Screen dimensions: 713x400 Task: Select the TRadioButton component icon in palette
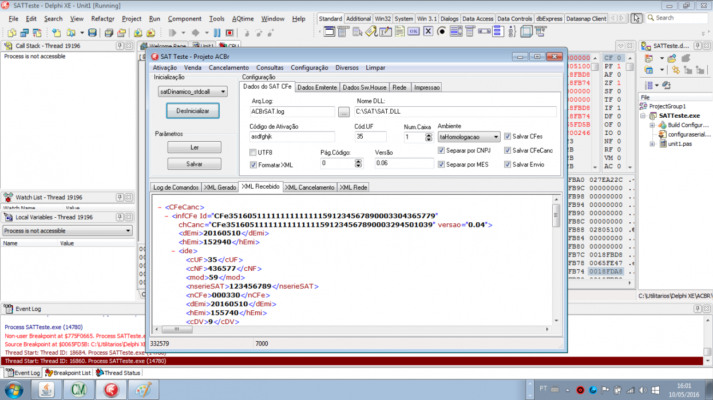[441, 31]
